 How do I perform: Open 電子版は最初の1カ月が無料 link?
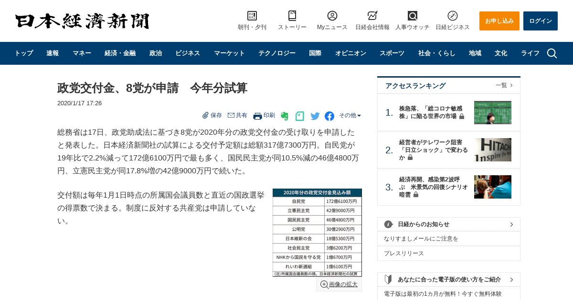pyautogui.click(x=443, y=294)
